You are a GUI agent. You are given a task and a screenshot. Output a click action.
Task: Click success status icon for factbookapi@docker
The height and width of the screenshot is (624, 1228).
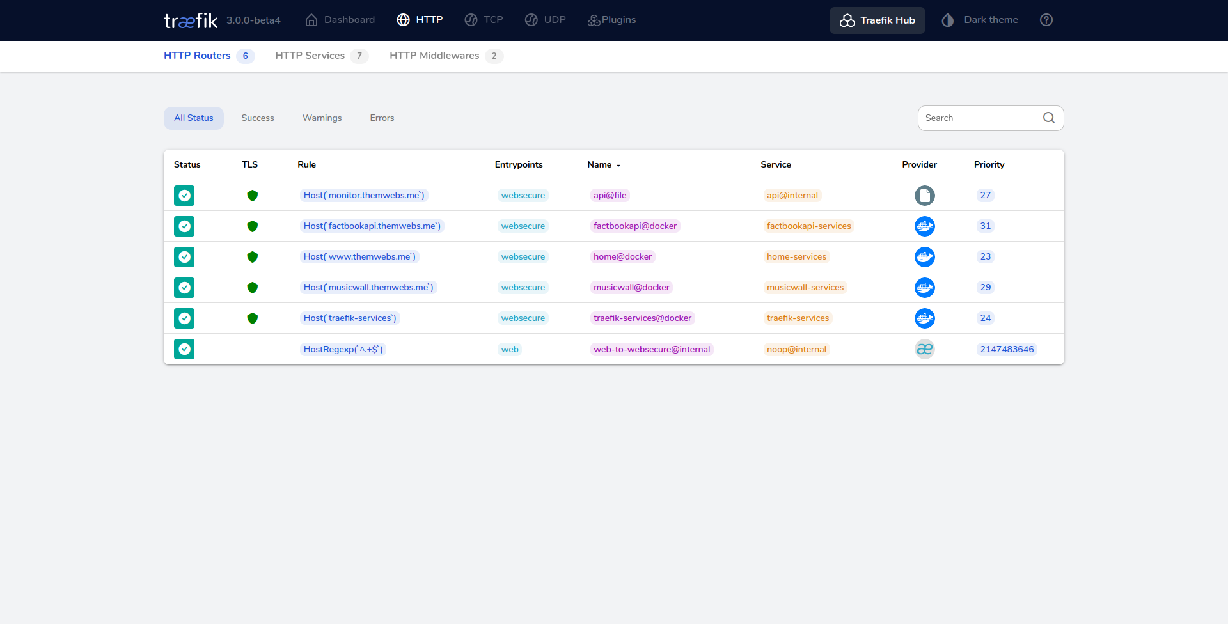[184, 226]
